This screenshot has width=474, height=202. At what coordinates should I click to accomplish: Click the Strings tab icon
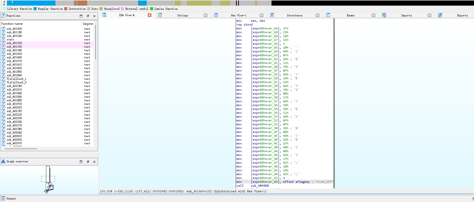160,15
